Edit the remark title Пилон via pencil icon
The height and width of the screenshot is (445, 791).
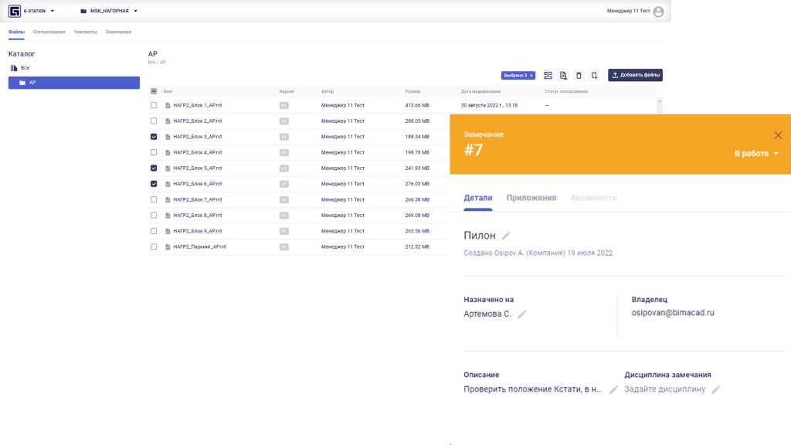(x=504, y=234)
